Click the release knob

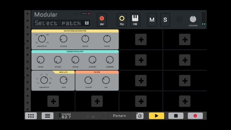(x=110, y=60)
